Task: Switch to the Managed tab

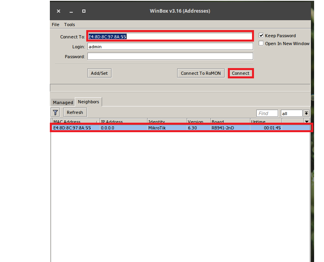Action: point(63,102)
